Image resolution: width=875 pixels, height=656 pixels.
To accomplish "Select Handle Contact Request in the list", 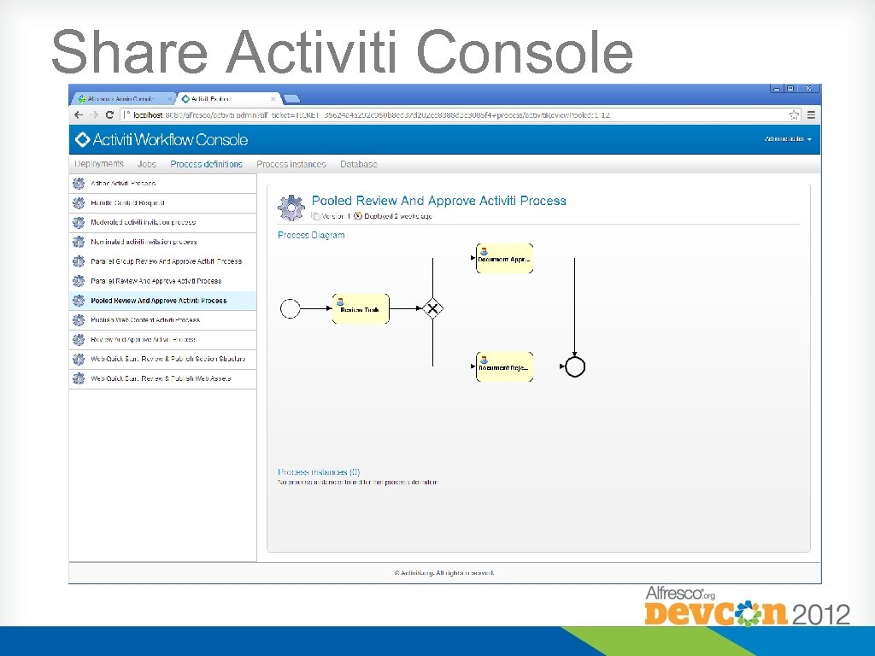I will pyautogui.click(x=162, y=203).
